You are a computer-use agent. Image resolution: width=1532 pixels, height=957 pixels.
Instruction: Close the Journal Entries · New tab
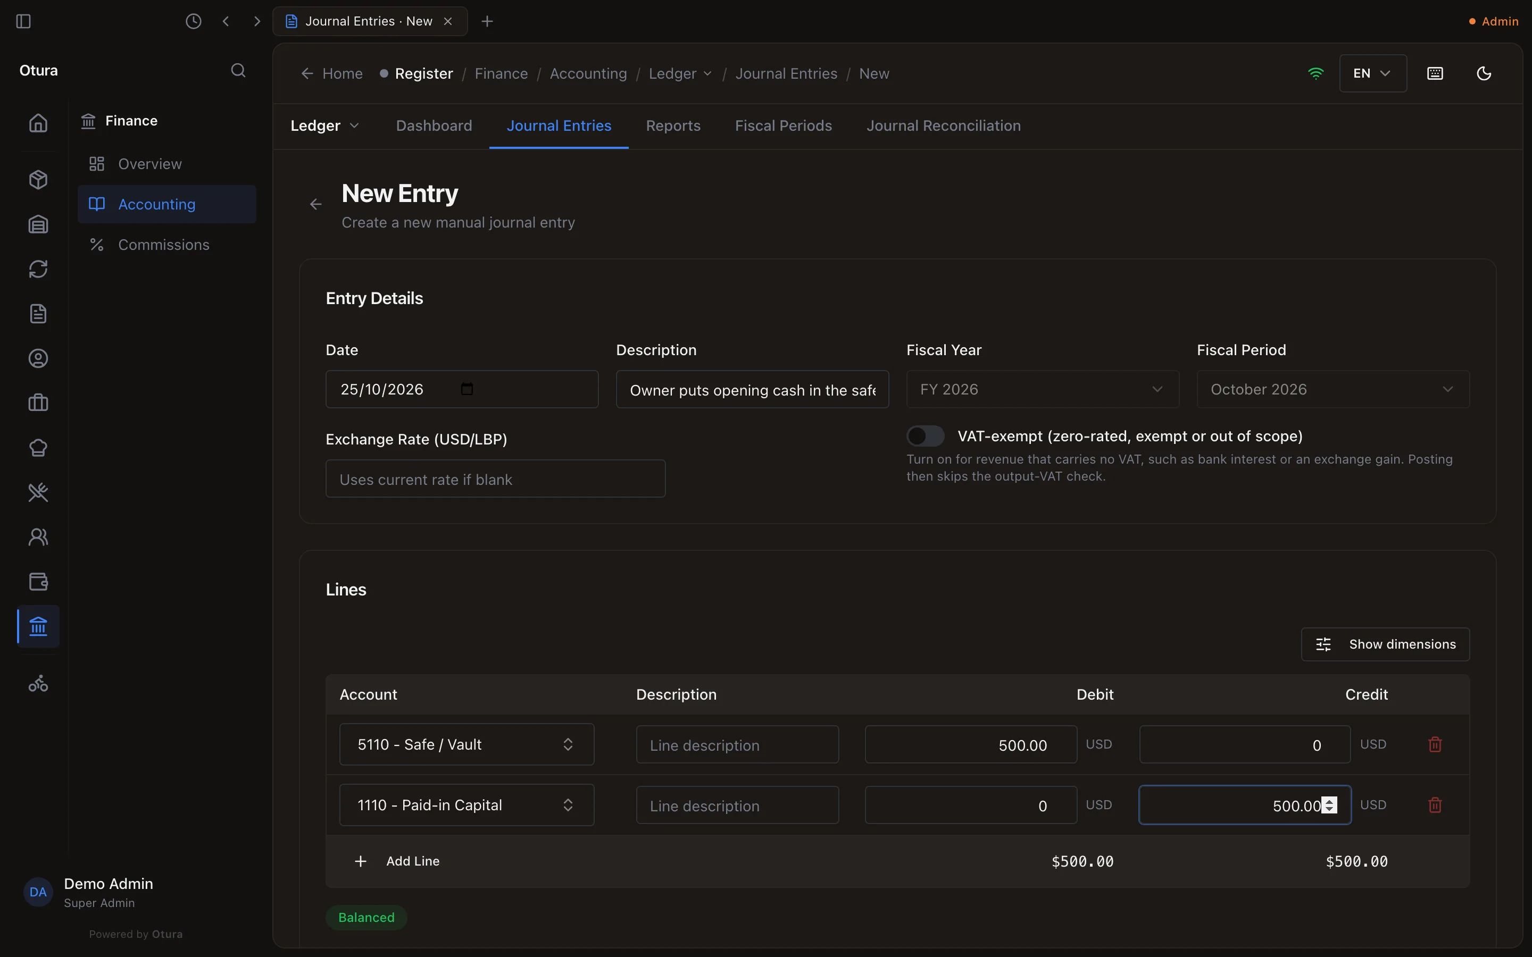click(448, 21)
